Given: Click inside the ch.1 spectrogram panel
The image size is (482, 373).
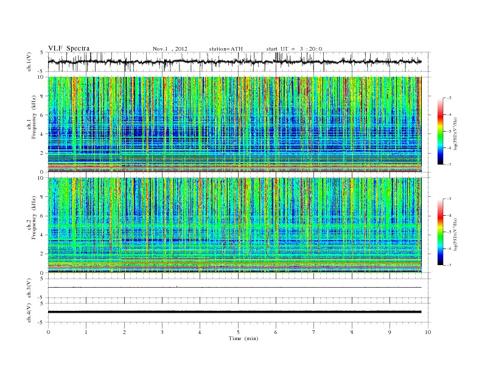Looking at the screenshot, I should point(234,124).
